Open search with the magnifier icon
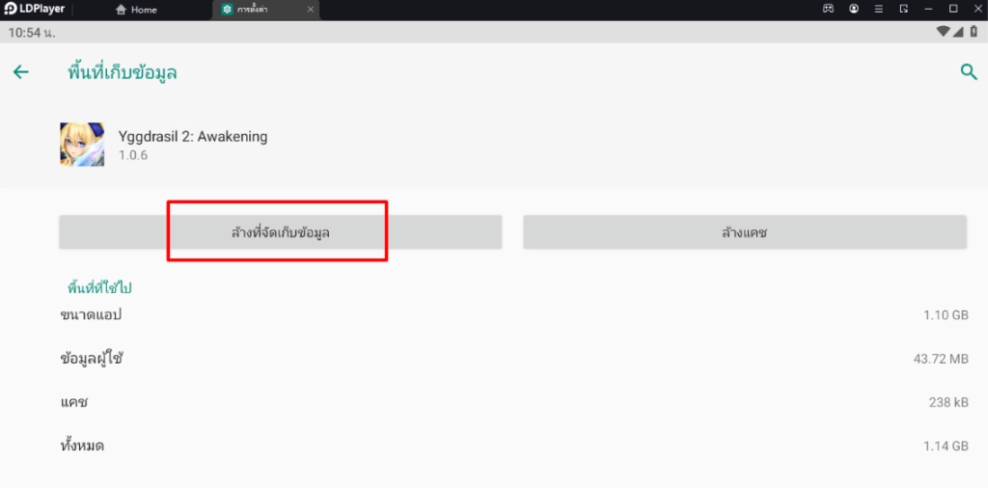Image resolution: width=988 pixels, height=488 pixels. click(x=968, y=71)
